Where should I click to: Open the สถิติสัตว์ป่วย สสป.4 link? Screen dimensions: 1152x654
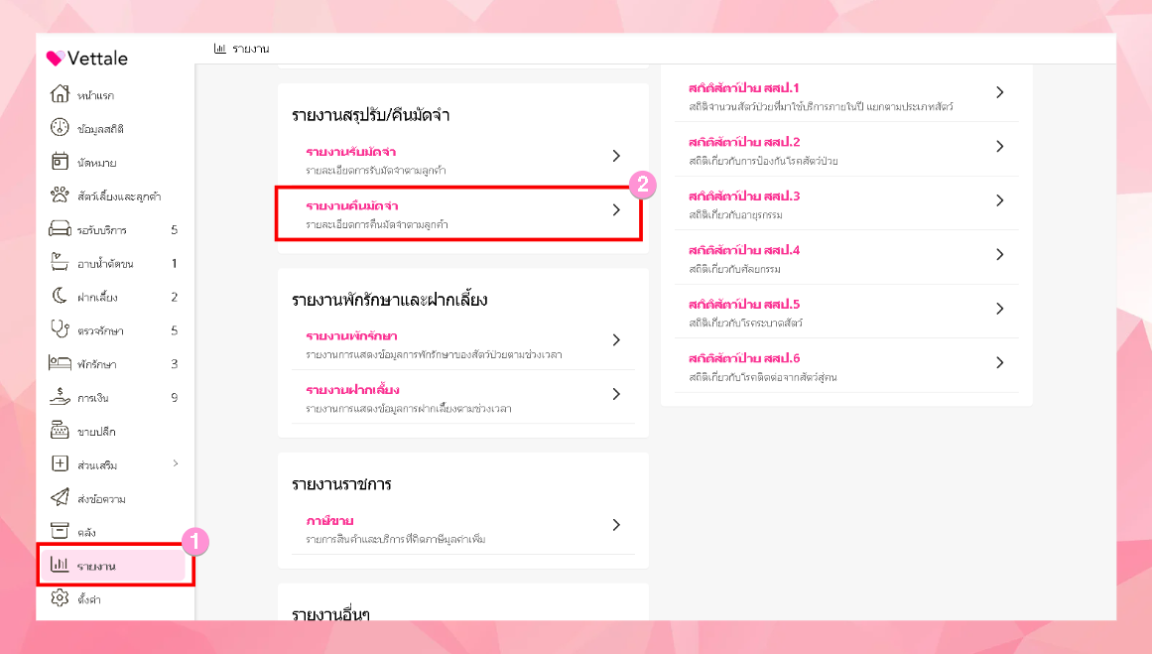coord(744,250)
